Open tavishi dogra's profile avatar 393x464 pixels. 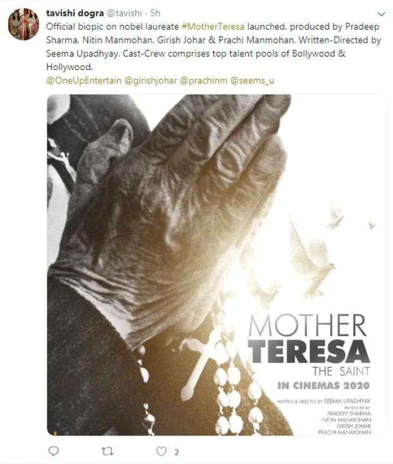pos(23,24)
